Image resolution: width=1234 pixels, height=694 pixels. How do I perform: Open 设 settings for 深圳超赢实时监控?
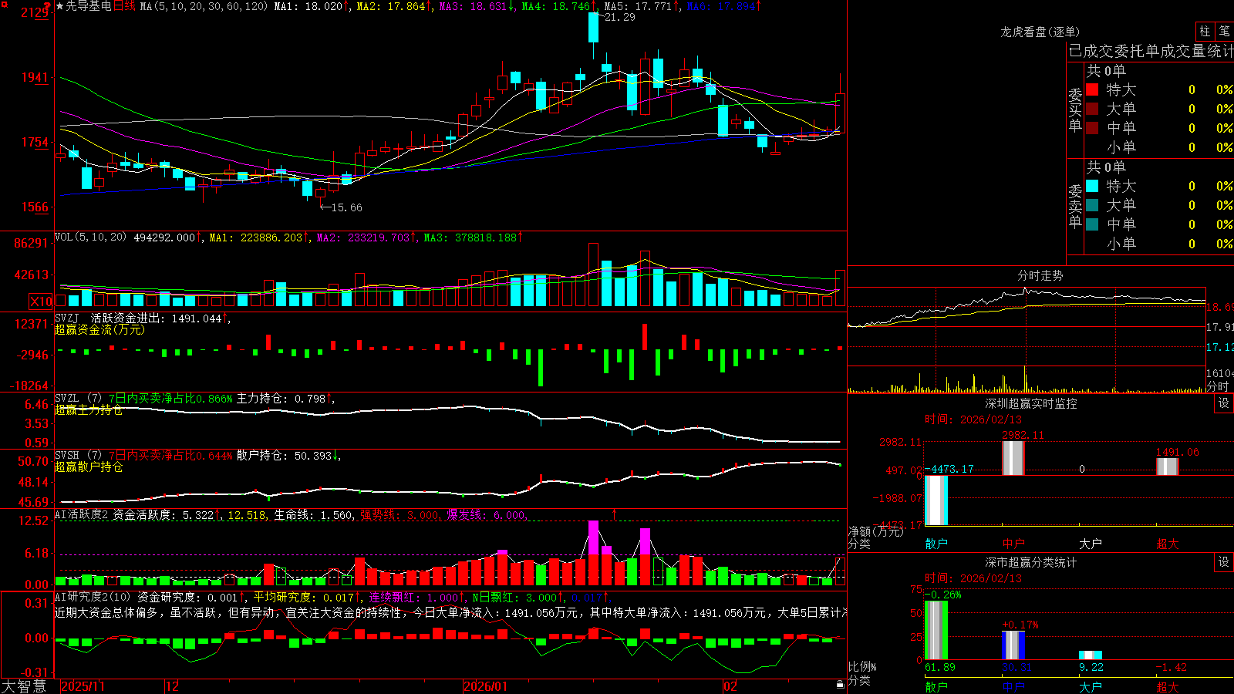tap(1224, 403)
